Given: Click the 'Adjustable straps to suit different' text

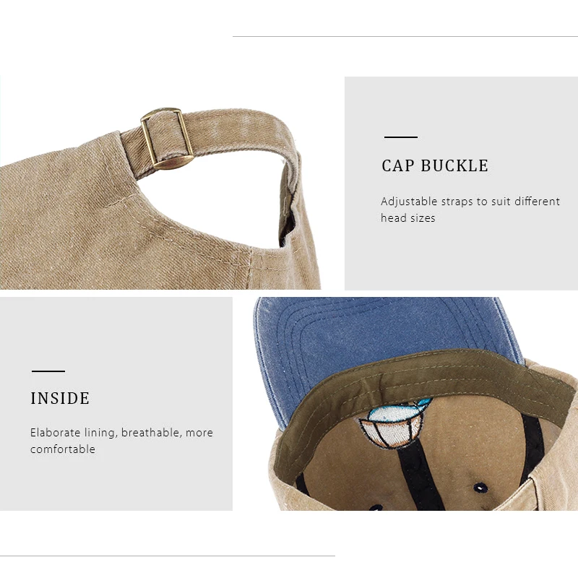Looking at the screenshot, I should point(470,202).
